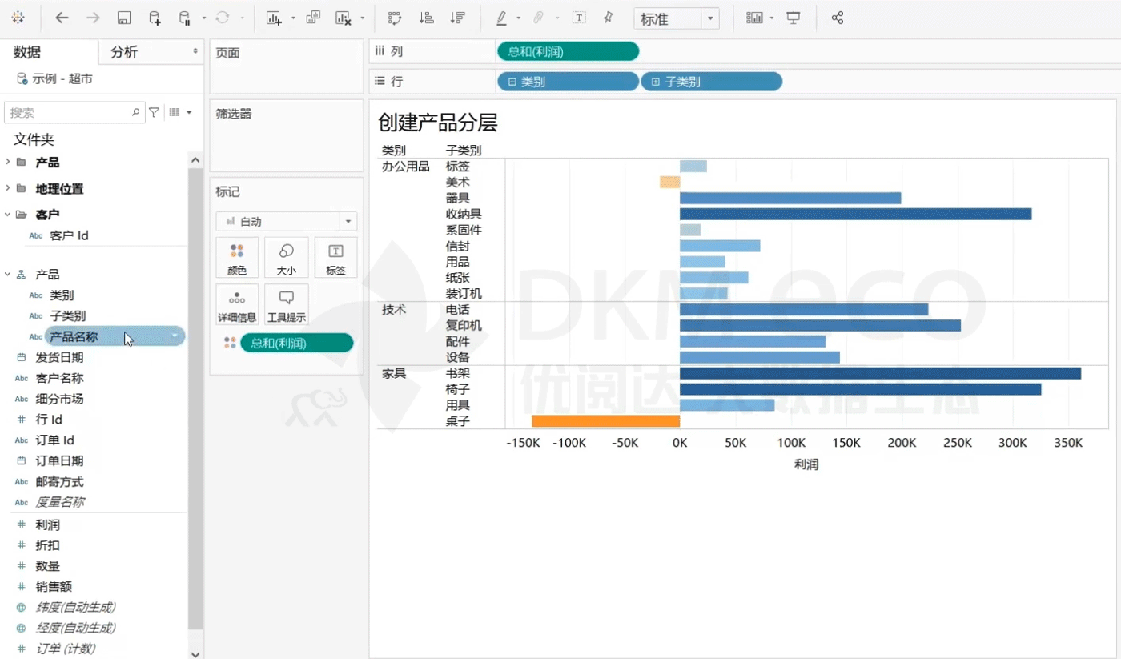
Task: Select the 数据 tab
Action: pos(27,52)
